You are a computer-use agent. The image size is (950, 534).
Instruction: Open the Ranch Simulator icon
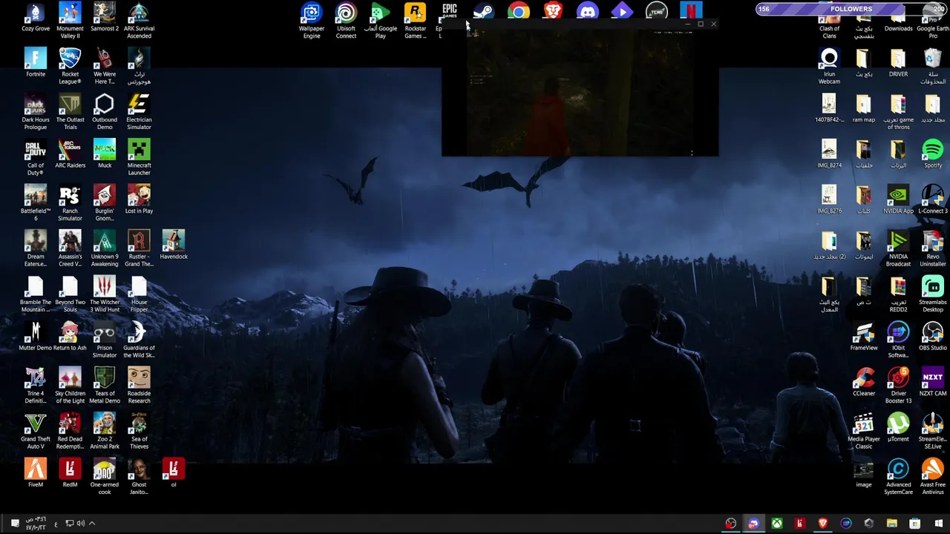click(70, 202)
